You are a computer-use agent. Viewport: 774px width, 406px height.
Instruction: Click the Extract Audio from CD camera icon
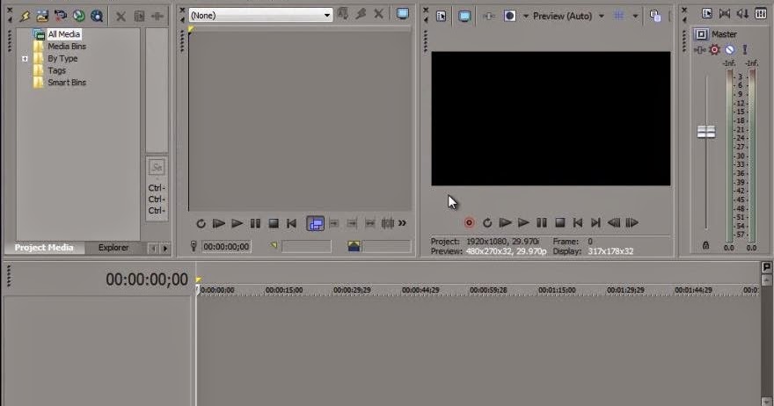click(x=60, y=17)
